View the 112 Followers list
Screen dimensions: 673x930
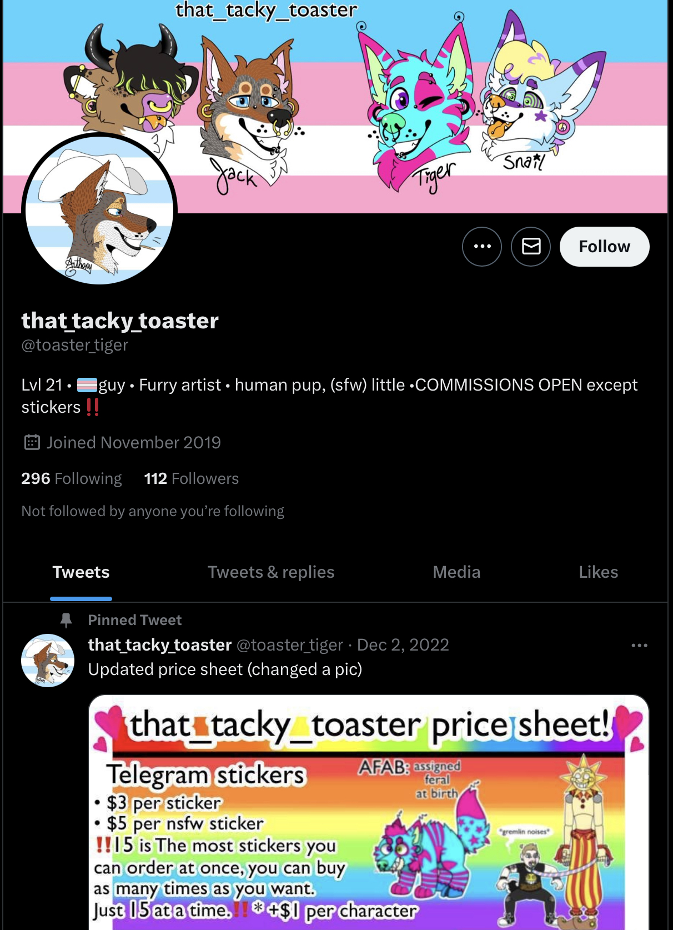click(192, 478)
